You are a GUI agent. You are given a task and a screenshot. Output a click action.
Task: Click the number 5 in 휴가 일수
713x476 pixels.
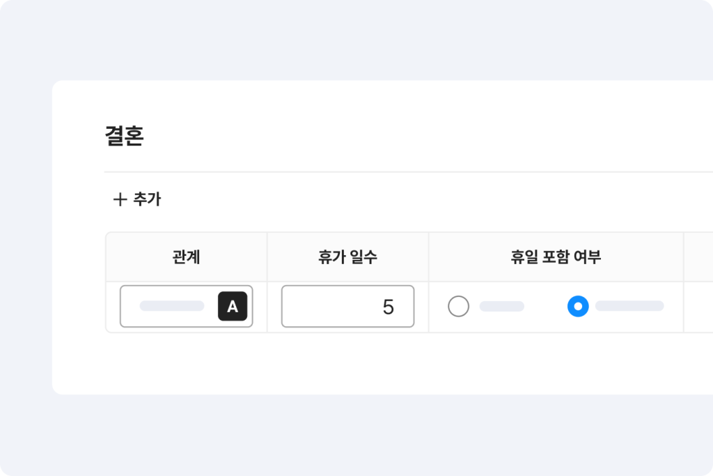tap(389, 307)
